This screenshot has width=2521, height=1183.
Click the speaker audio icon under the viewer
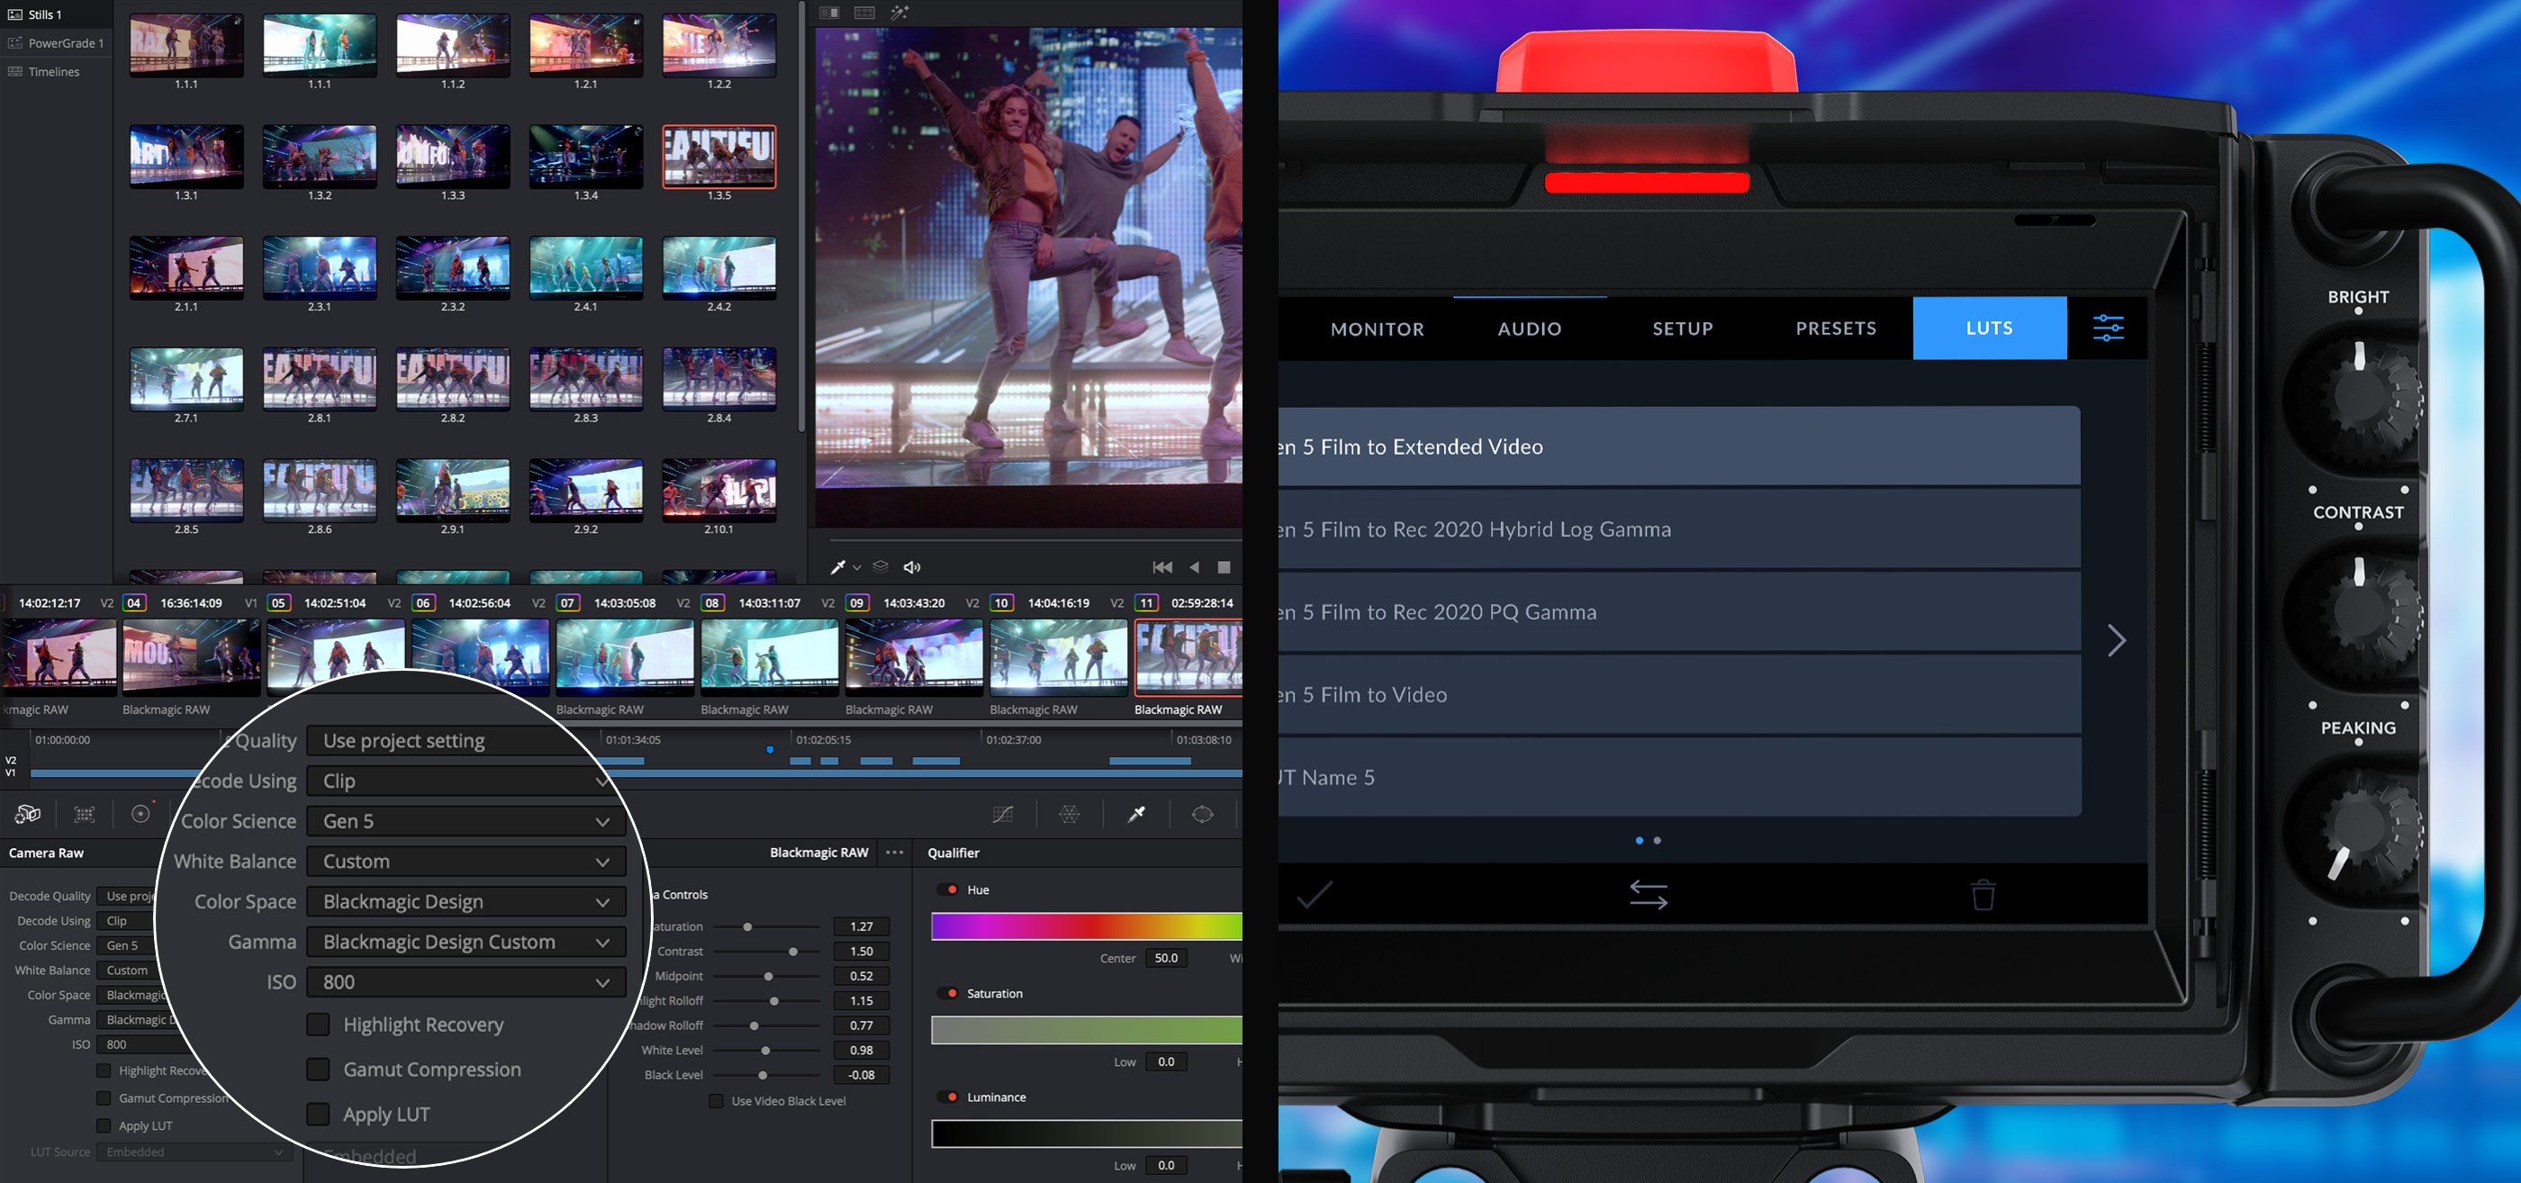tap(912, 565)
